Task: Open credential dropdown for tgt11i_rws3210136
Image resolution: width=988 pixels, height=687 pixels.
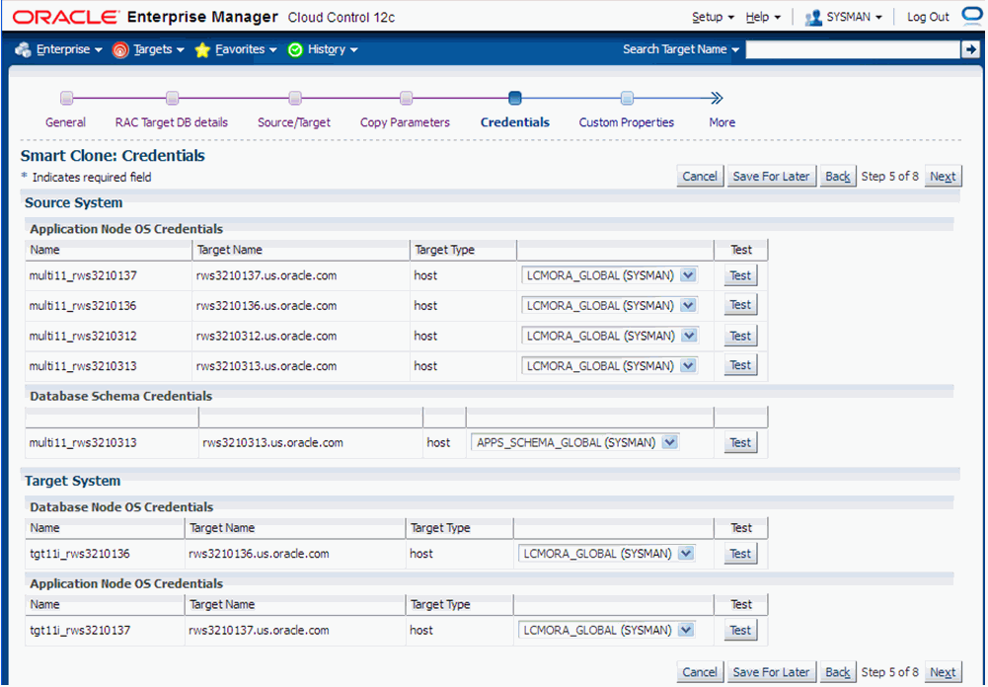Action: coord(607,554)
